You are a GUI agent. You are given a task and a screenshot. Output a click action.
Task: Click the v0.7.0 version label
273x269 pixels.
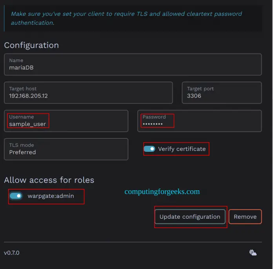tap(11, 253)
